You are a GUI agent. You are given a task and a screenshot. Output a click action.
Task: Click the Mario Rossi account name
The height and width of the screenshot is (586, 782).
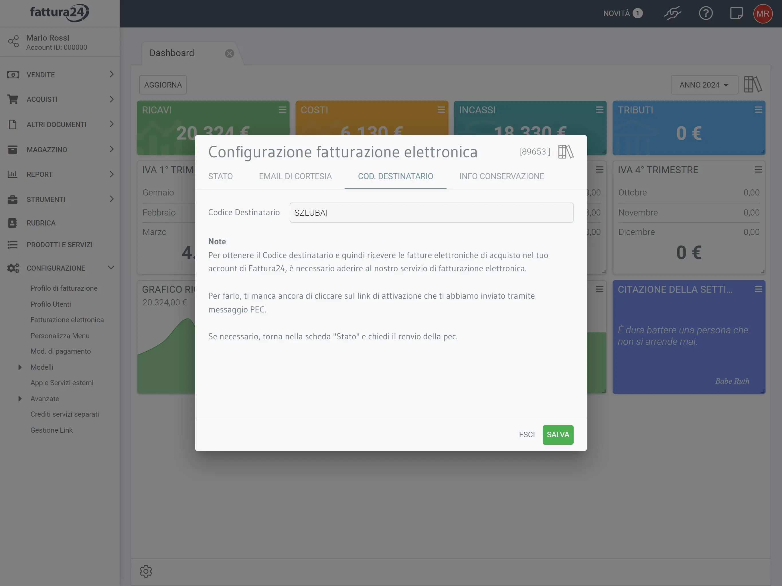click(x=48, y=38)
